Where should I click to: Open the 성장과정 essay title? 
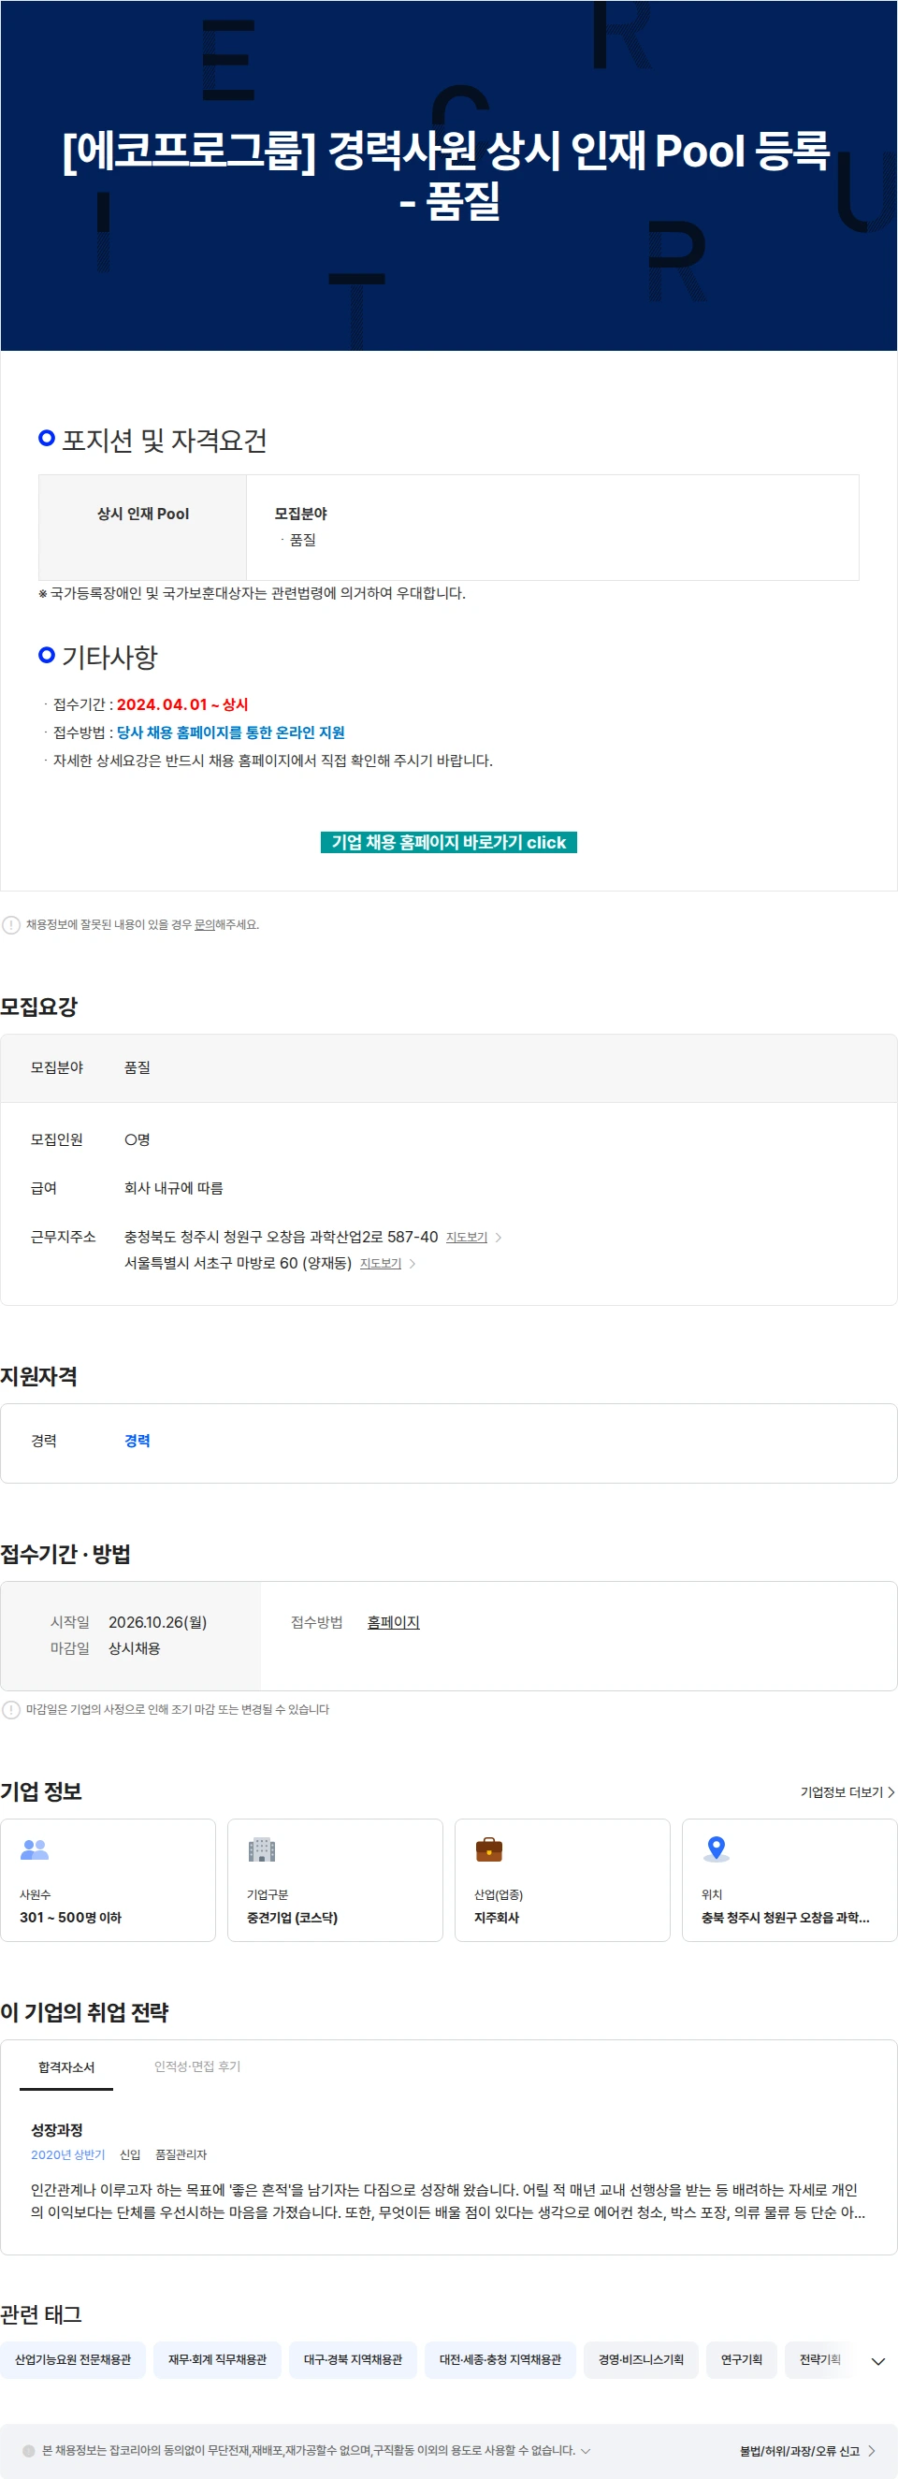click(57, 2130)
